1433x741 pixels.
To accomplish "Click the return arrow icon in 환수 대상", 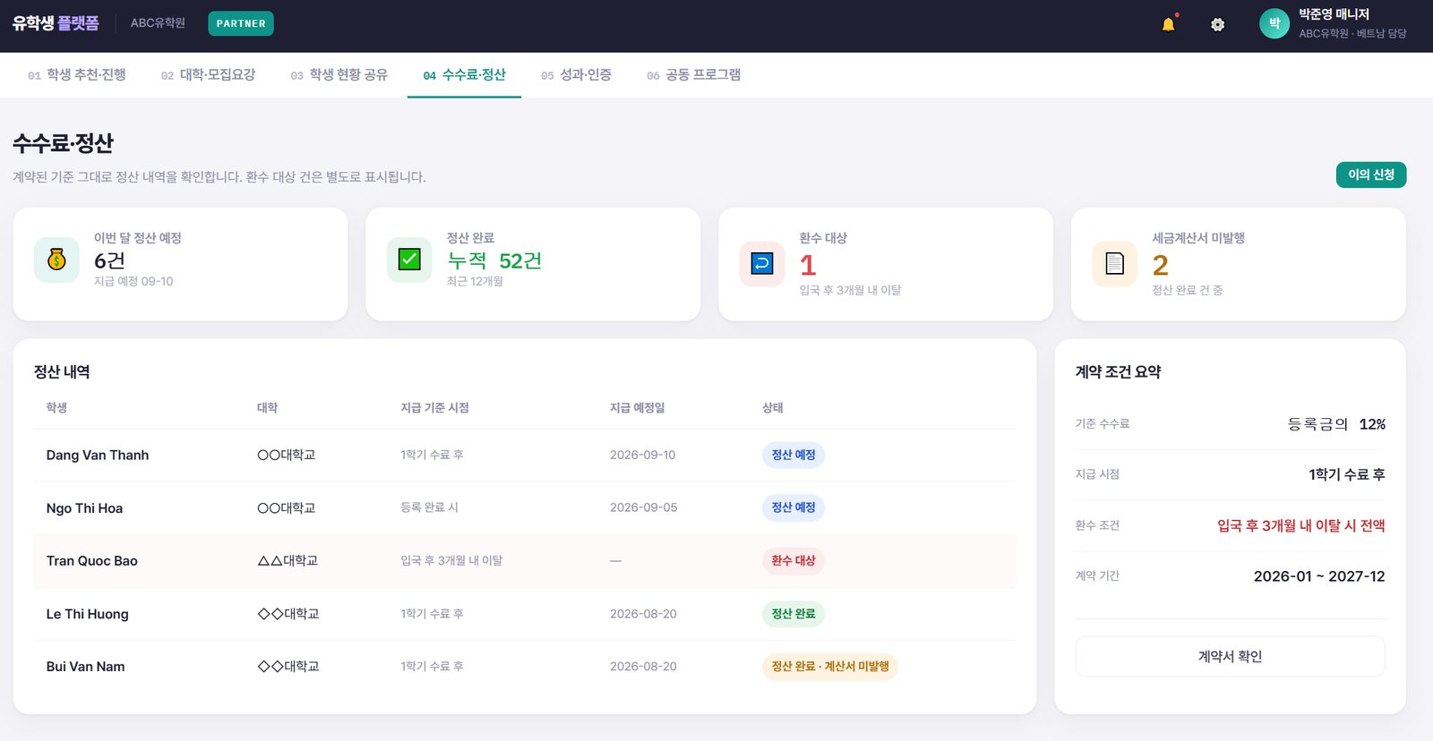I will [x=762, y=264].
